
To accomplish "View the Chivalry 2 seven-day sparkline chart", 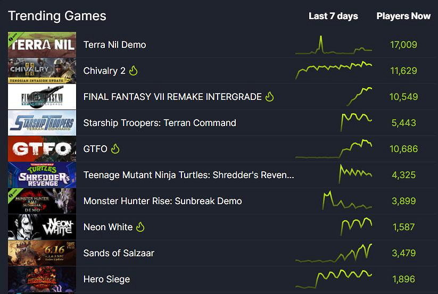I will click(x=334, y=70).
